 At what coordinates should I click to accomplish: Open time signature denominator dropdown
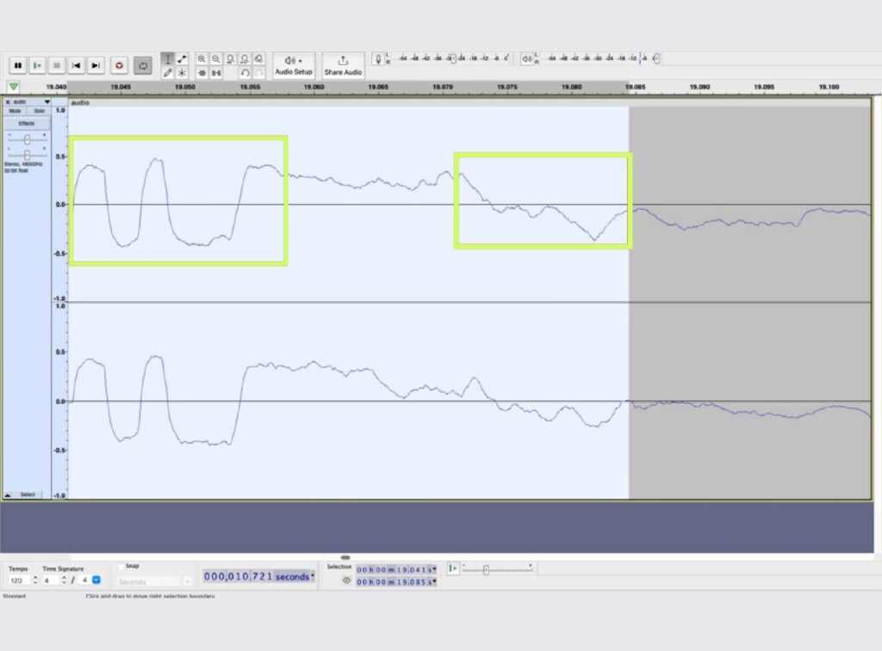96,580
